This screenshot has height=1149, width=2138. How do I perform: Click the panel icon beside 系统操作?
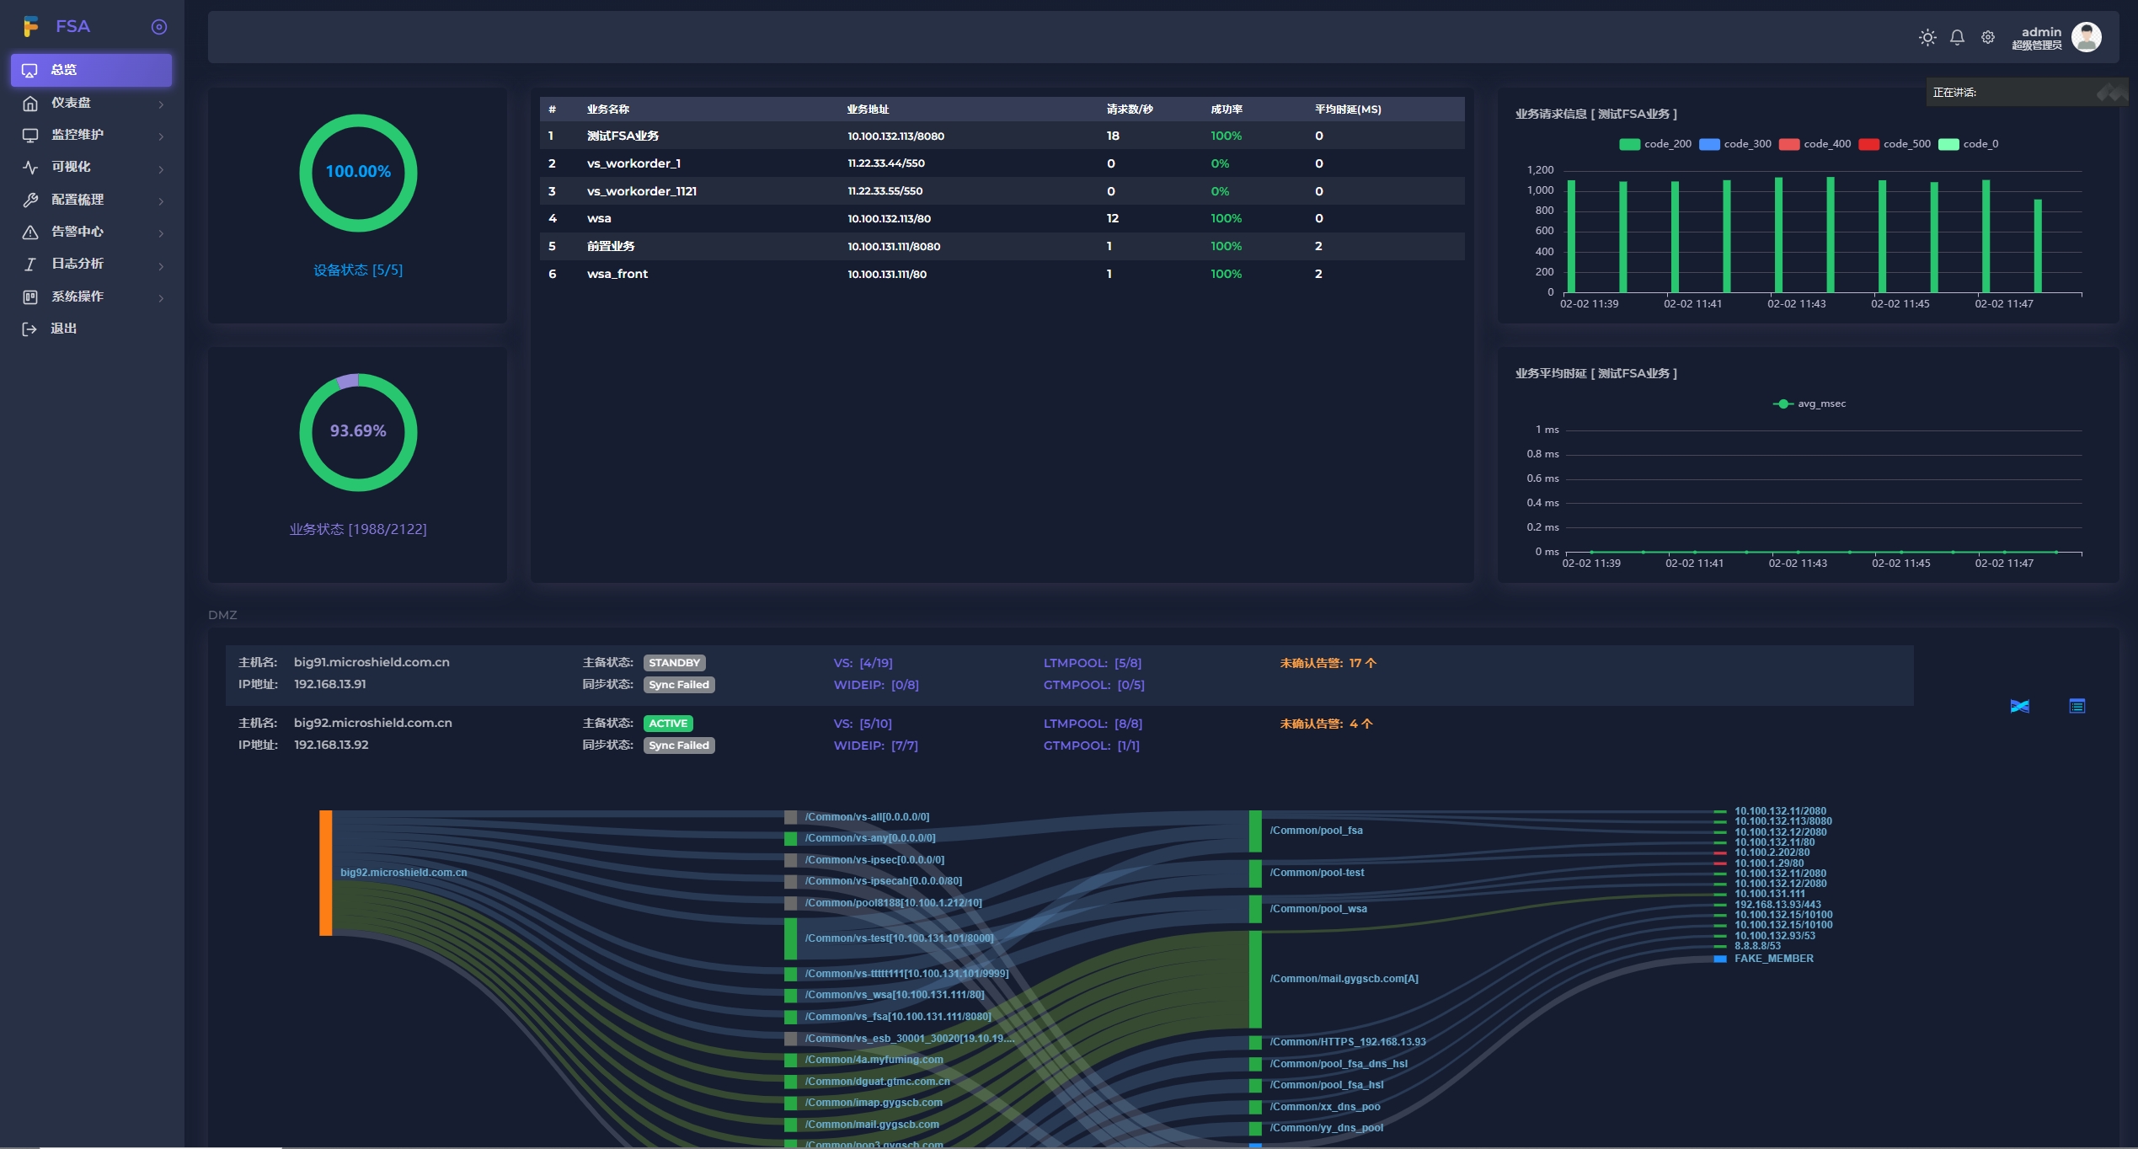tap(30, 297)
